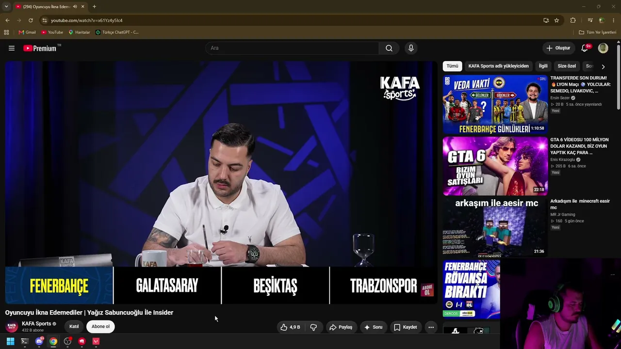Open YouTube notifications bell
The width and height of the screenshot is (621, 349).
pos(585,48)
